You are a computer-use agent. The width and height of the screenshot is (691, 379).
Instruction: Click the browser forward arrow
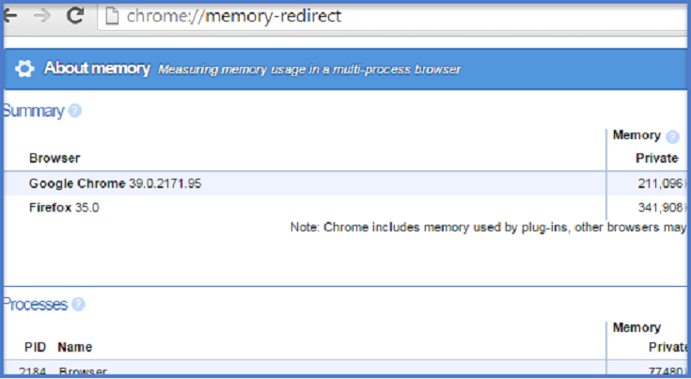42,16
